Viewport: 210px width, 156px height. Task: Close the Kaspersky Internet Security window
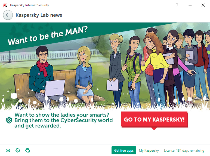[x=203, y=5]
